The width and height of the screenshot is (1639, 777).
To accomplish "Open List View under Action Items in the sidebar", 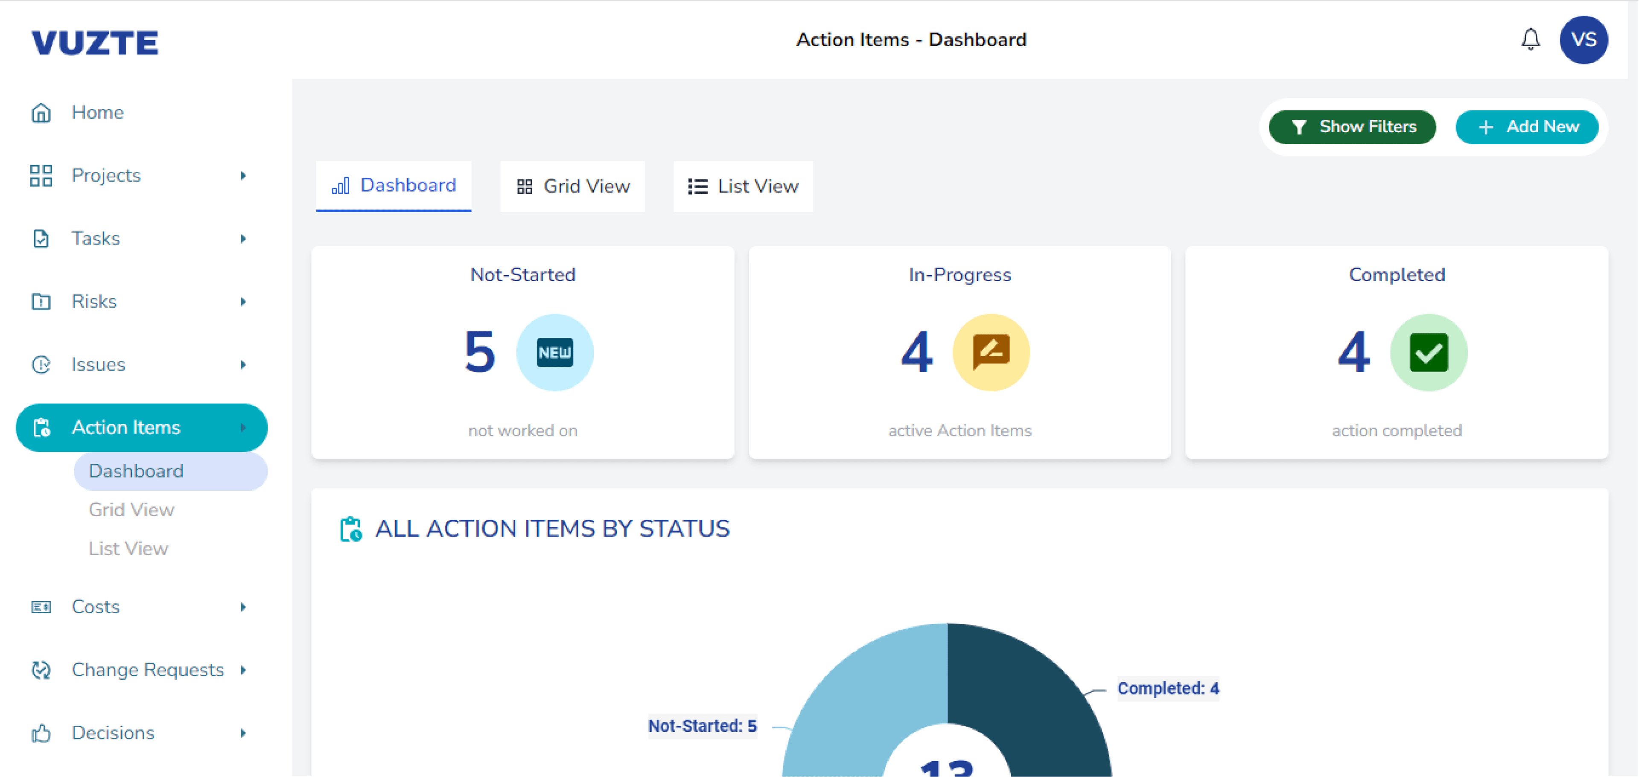I will point(128,548).
